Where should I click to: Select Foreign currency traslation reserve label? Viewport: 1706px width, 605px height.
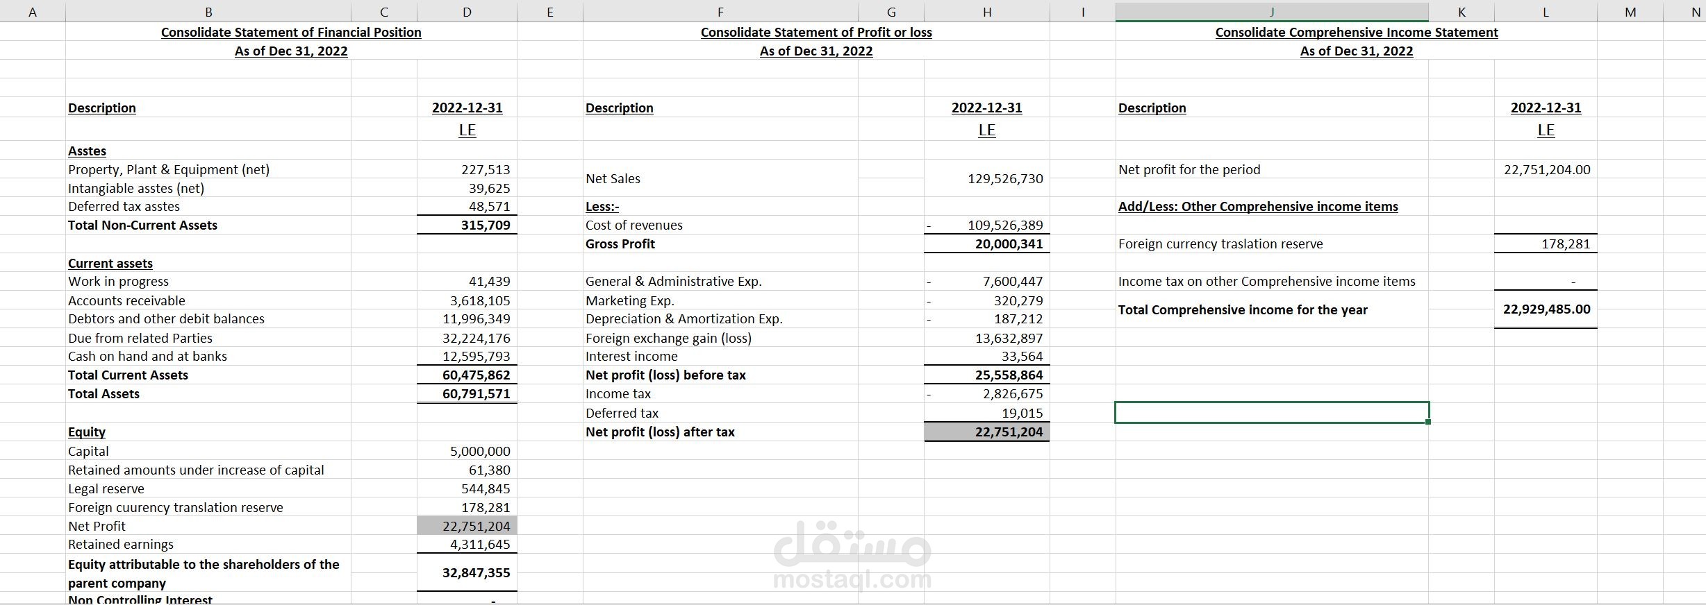[1220, 244]
